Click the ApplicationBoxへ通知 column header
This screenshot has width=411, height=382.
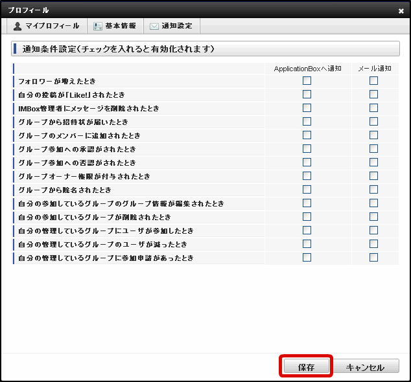[308, 69]
